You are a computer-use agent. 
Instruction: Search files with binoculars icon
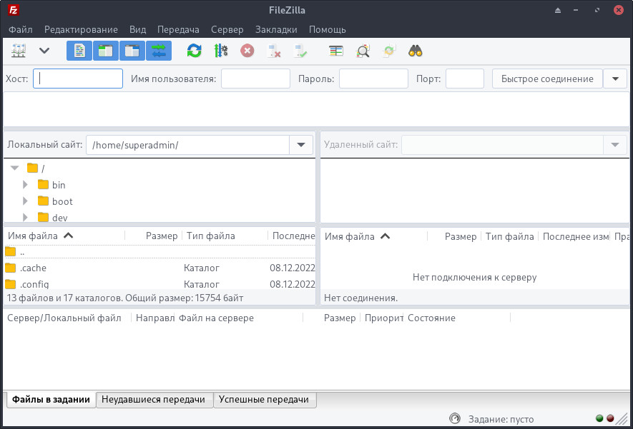click(416, 51)
